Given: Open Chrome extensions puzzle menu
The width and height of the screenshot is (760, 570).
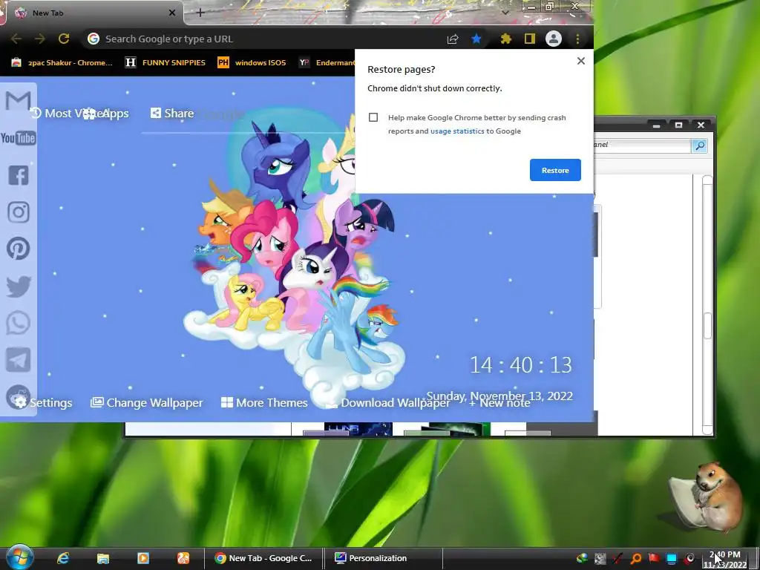Looking at the screenshot, I should (x=506, y=39).
